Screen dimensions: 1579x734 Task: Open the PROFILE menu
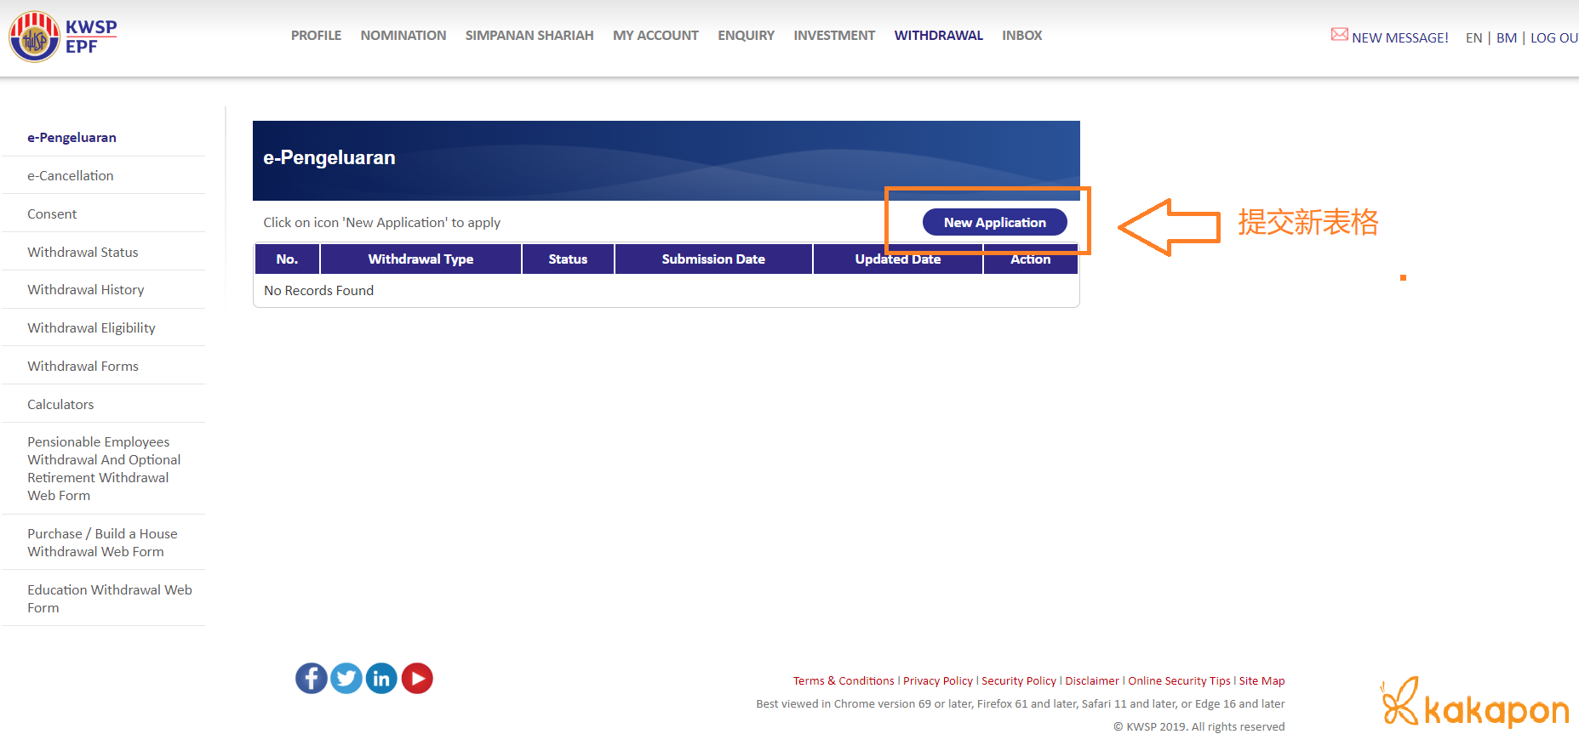click(x=316, y=36)
